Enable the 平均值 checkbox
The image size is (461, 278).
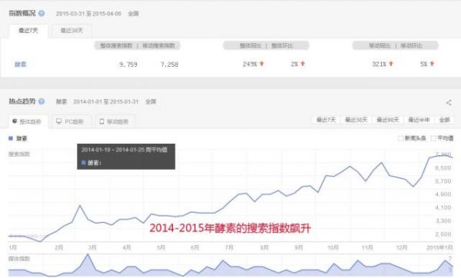(433, 138)
